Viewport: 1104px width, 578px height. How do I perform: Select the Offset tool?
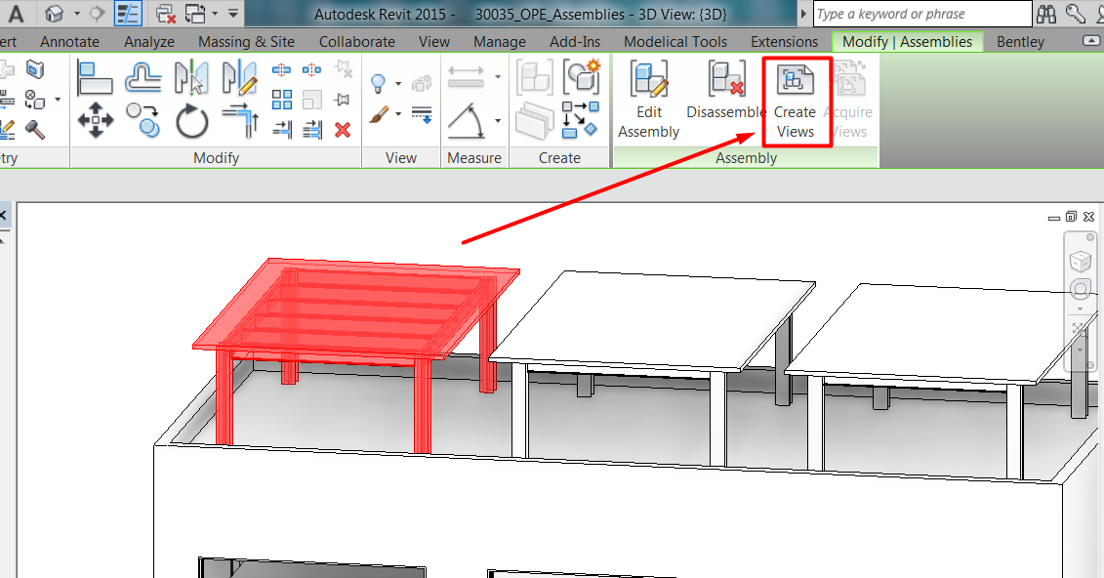[x=143, y=78]
